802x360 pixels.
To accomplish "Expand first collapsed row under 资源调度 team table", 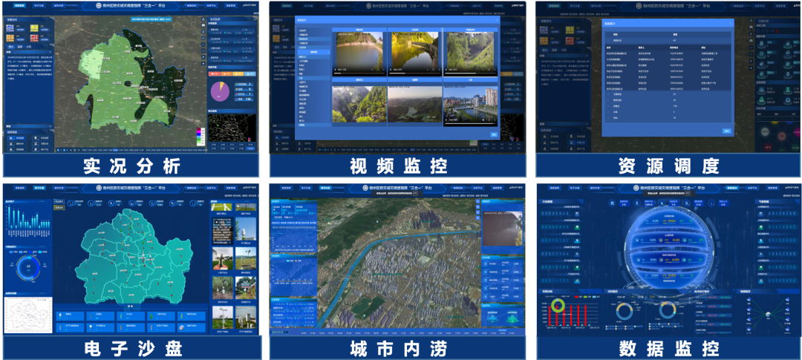I will click(x=607, y=94).
